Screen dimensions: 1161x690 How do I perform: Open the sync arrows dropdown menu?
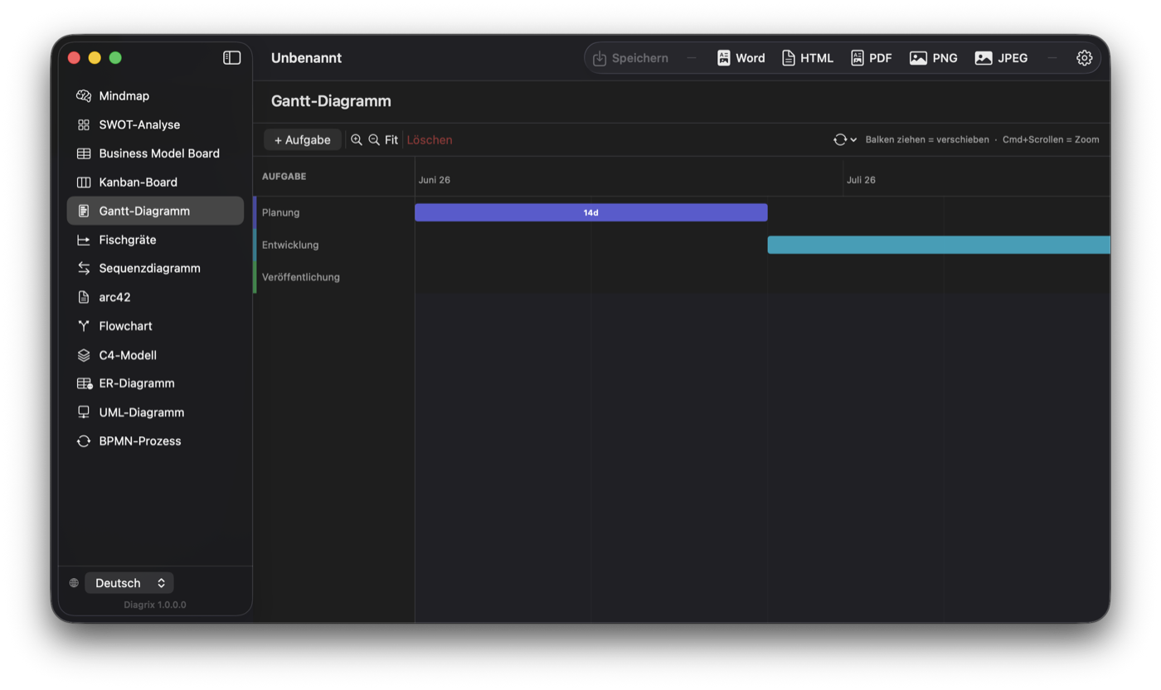(x=845, y=140)
